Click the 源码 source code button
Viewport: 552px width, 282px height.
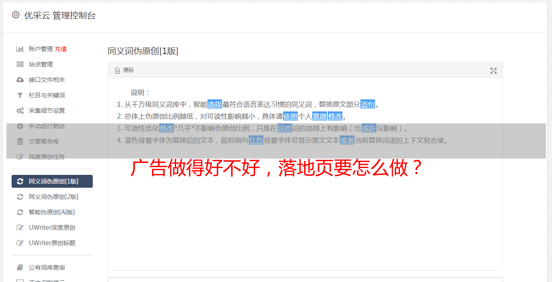pos(124,70)
